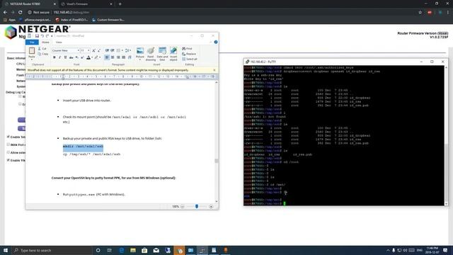Bookmark this page with the star icon

click(x=420, y=12)
